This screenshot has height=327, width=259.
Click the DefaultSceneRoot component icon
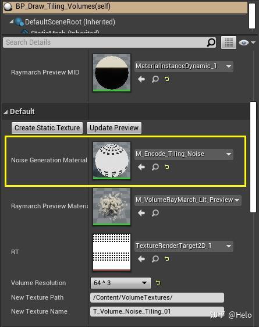point(19,22)
